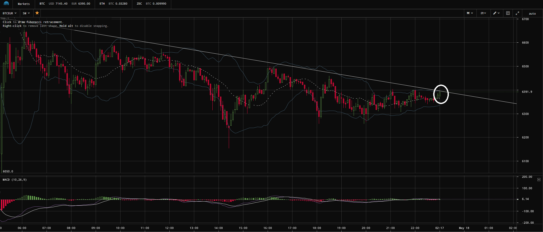
Task: Click the BTC EUR 6390.00 price
Action: [x=81, y=4]
